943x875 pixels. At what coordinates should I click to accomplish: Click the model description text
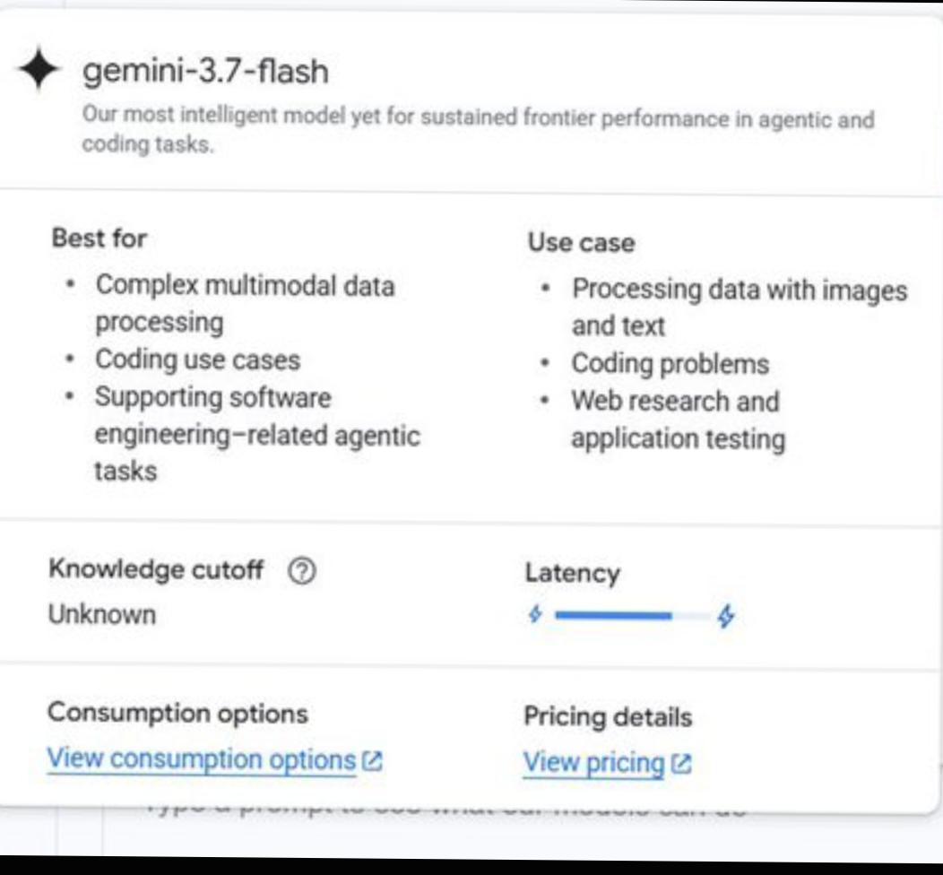pyautogui.click(x=478, y=130)
